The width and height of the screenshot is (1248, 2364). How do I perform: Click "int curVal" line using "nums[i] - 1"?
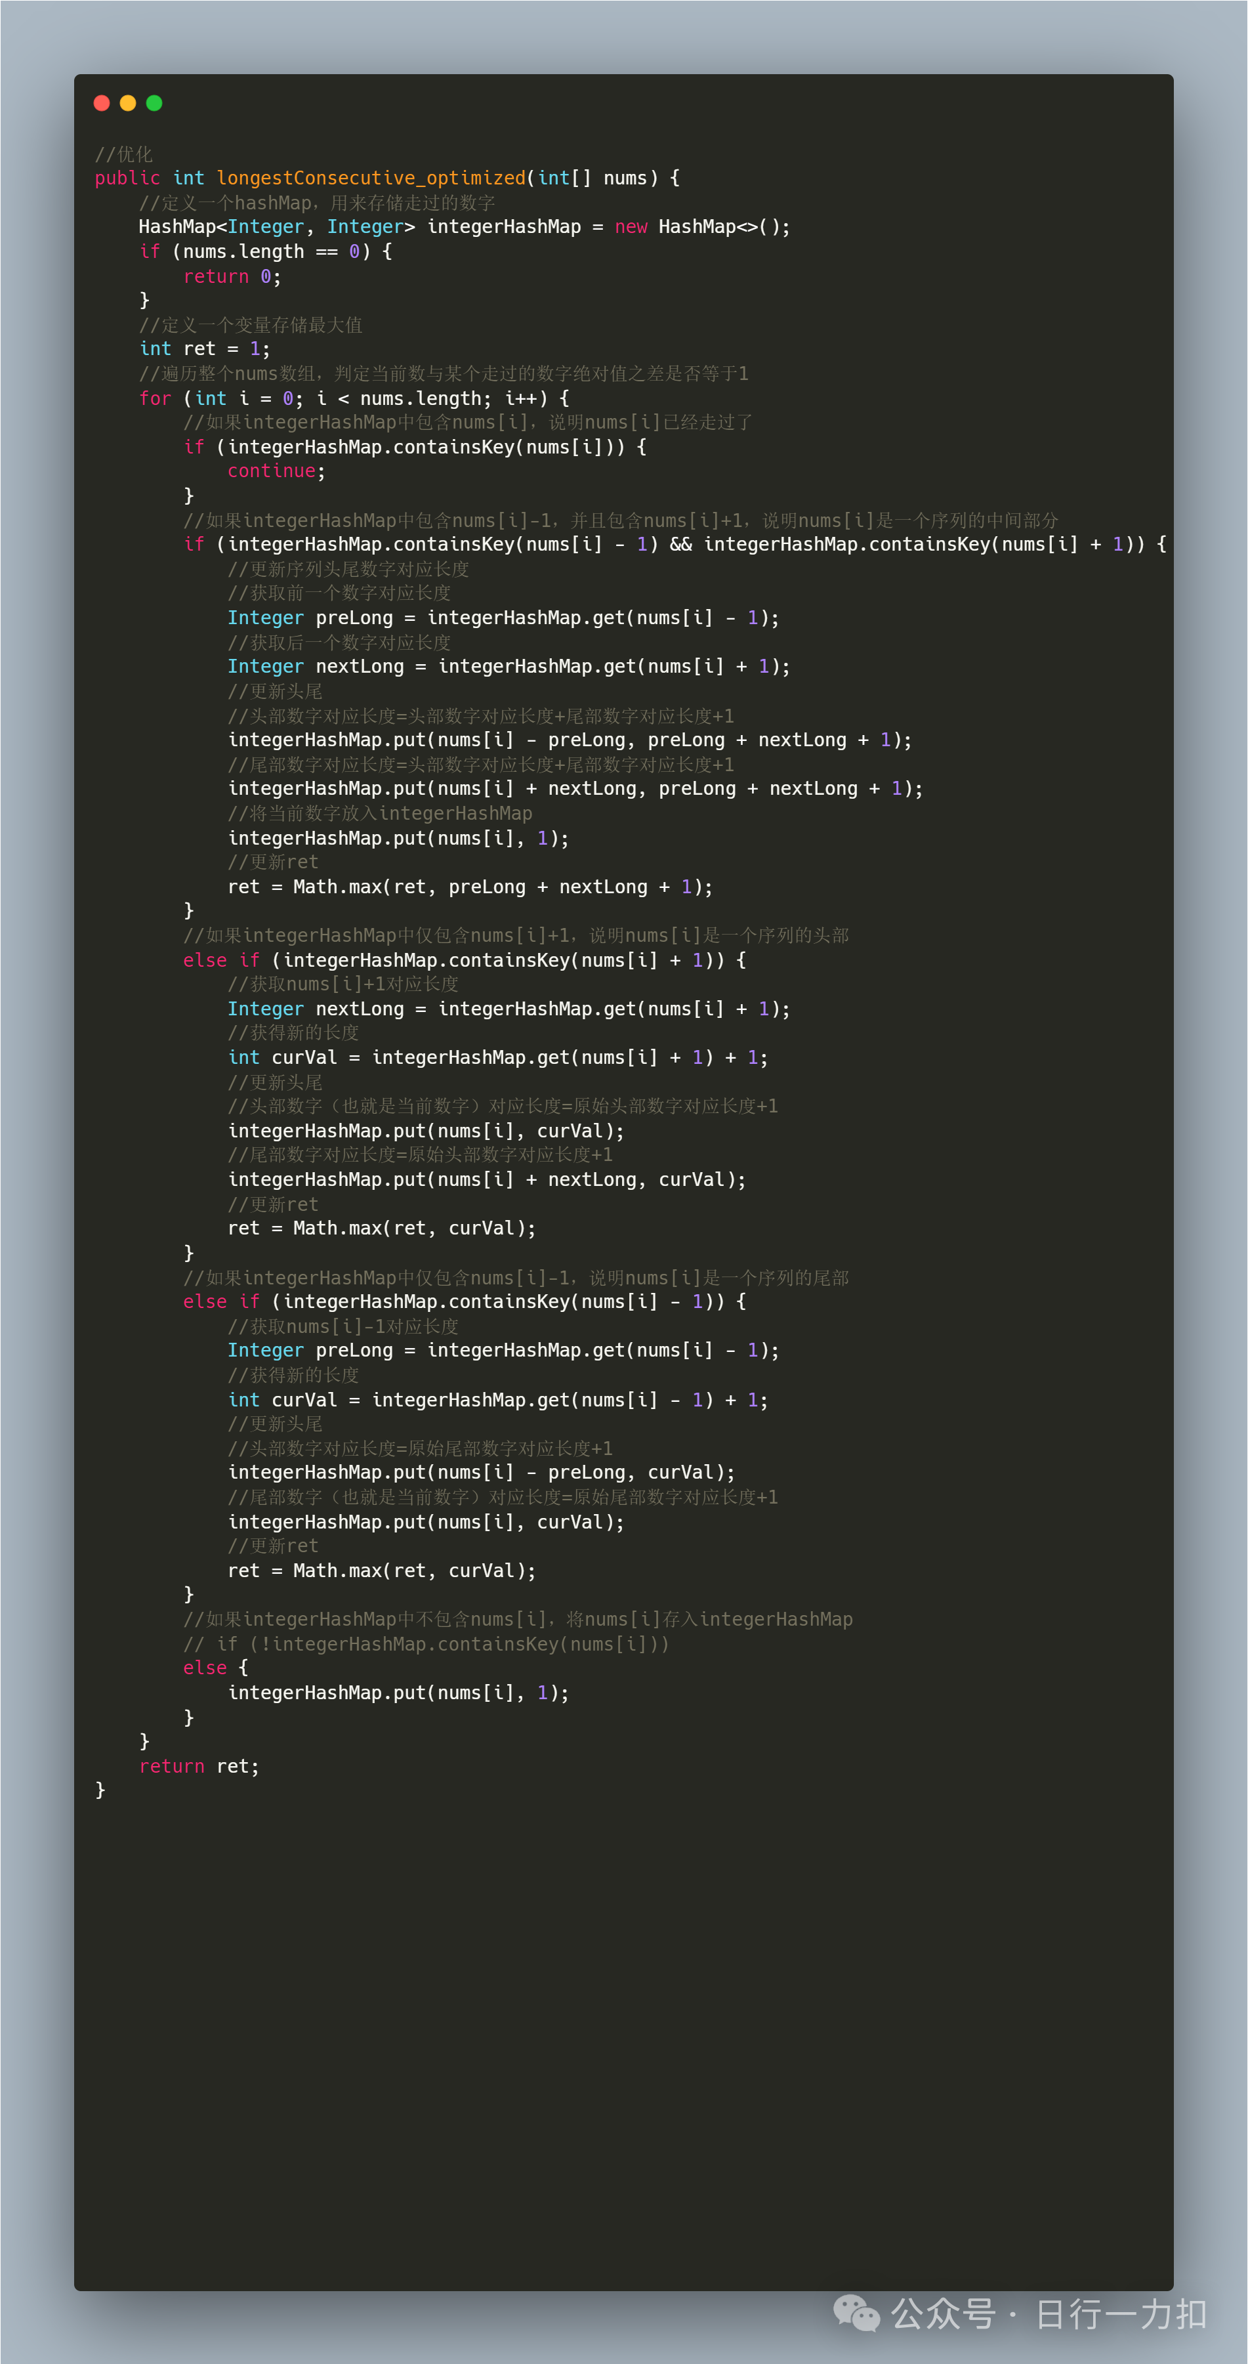coord(498,1399)
